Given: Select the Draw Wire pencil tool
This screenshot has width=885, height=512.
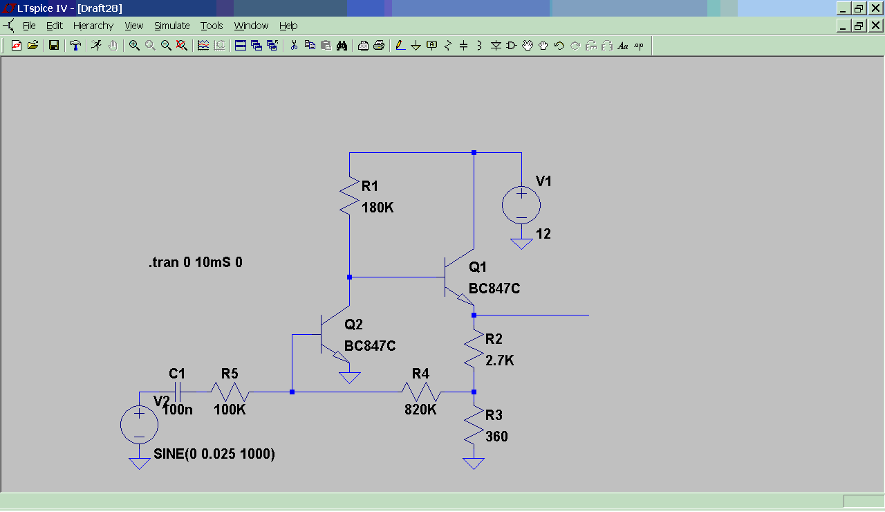Looking at the screenshot, I should click(400, 46).
